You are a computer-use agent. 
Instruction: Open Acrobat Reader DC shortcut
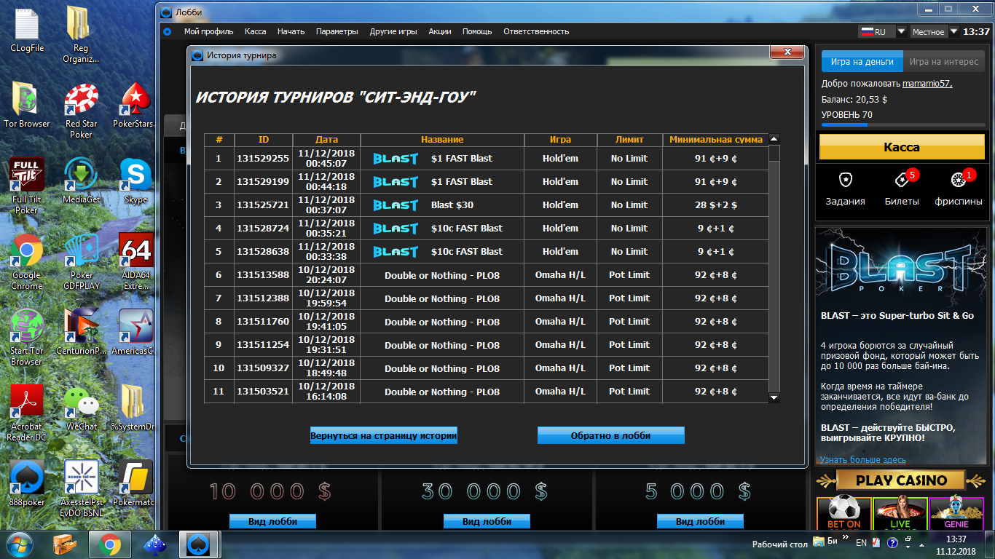pos(27,413)
